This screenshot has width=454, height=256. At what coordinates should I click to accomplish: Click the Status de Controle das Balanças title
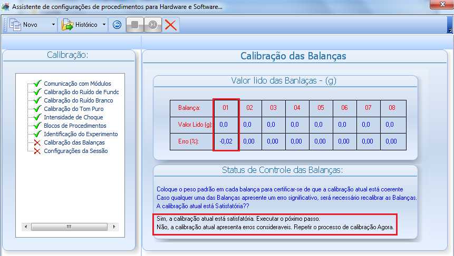pyautogui.click(x=282, y=170)
